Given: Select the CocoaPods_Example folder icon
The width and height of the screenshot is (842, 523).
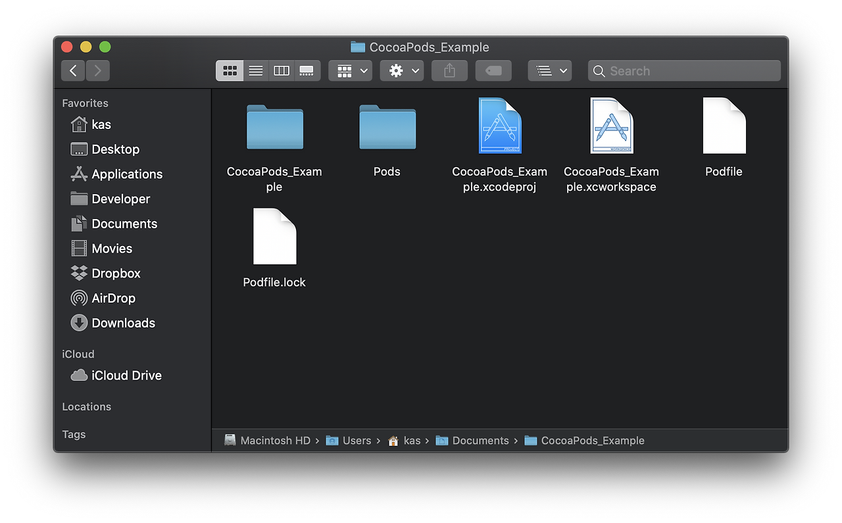Looking at the screenshot, I should pos(275,127).
